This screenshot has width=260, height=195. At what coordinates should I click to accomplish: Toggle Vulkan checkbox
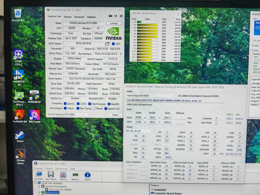[65, 108]
